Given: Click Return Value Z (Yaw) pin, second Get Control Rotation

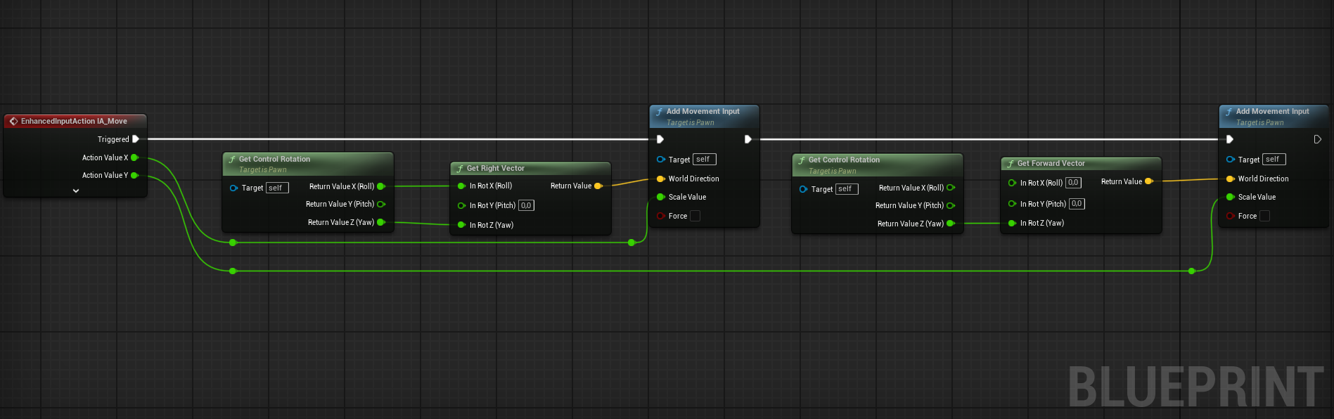Looking at the screenshot, I should 951,224.
